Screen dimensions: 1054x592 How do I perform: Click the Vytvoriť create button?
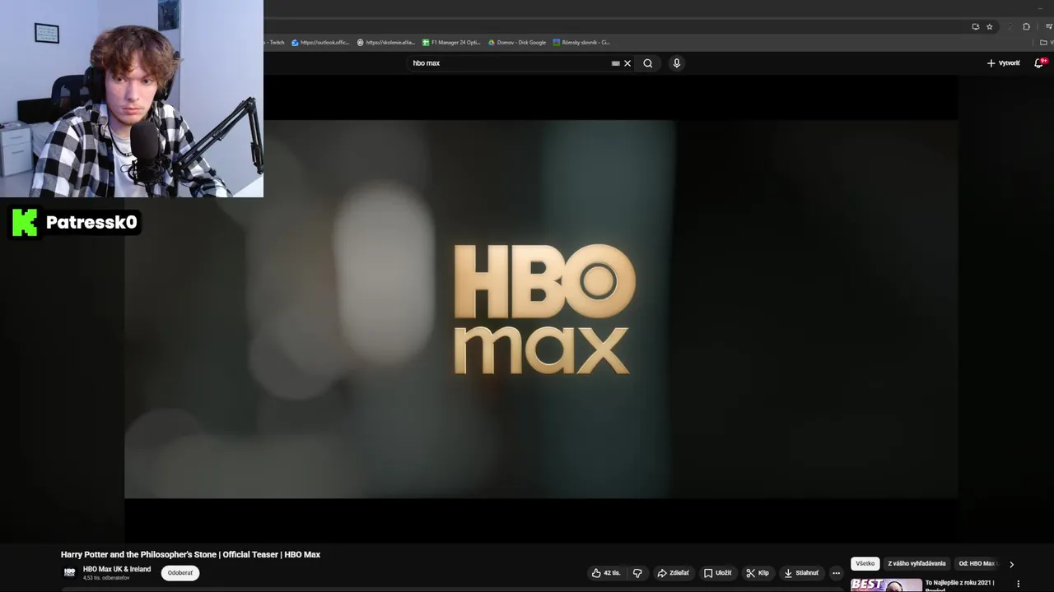pyautogui.click(x=1004, y=63)
